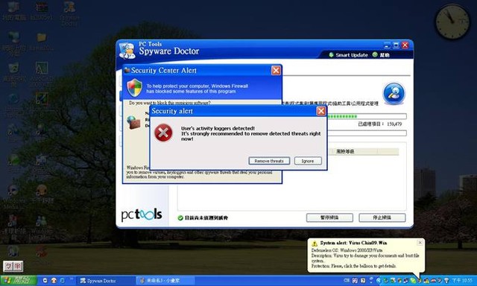Image resolution: width=477 pixels, height=286 pixels.
Task: Expand hidden tray icons with the round arrow
Action: click(x=379, y=281)
